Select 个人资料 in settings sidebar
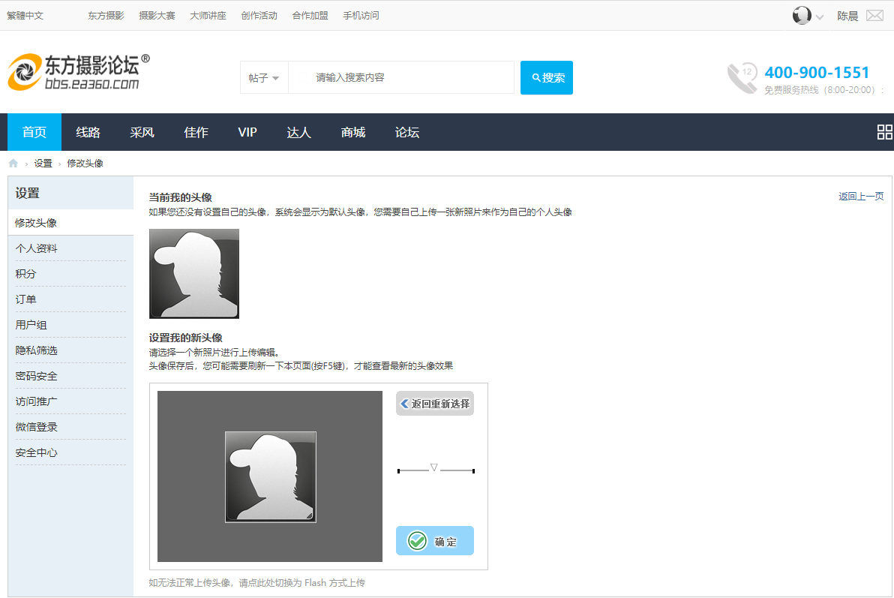Image resolution: width=894 pixels, height=598 pixels. 36,248
